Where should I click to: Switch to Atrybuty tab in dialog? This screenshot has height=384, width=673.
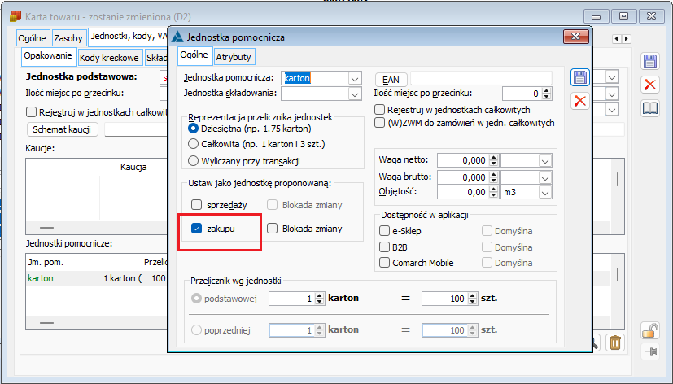234,57
